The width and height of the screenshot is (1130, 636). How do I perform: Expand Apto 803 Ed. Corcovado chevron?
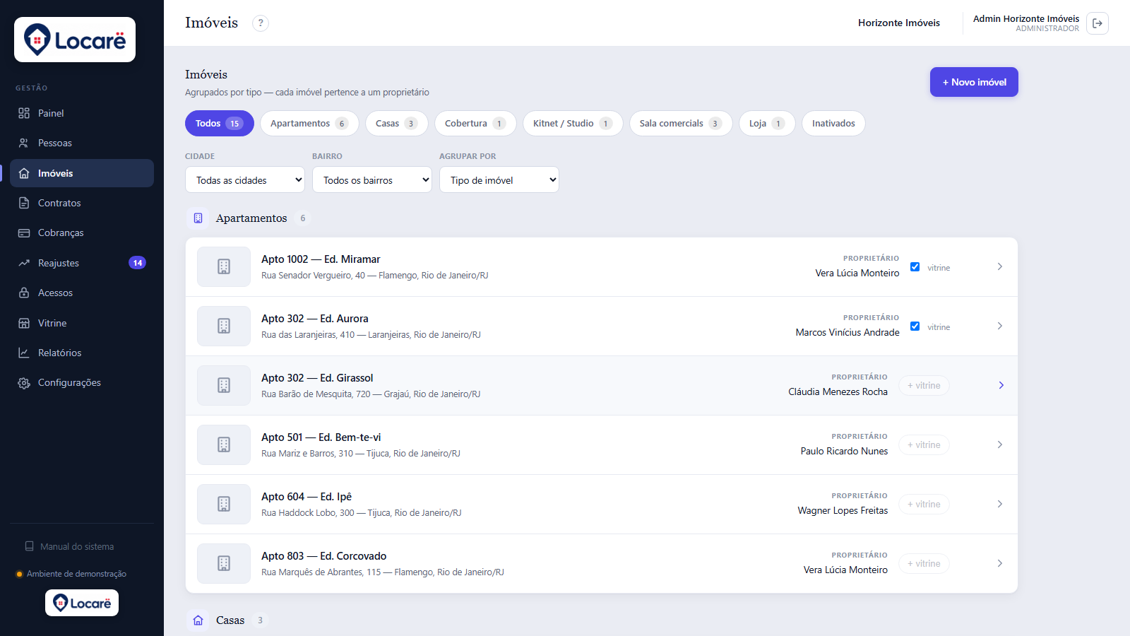point(1000,563)
